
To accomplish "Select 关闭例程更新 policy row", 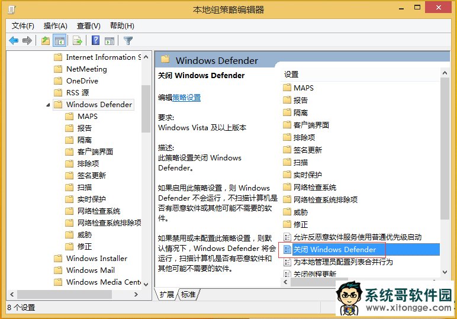I will pos(315,274).
